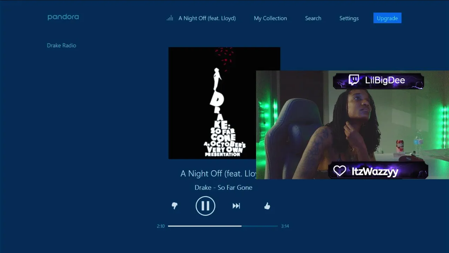Click the total duration 3:14
Screen dimensions: 449x253
pos(285,226)
